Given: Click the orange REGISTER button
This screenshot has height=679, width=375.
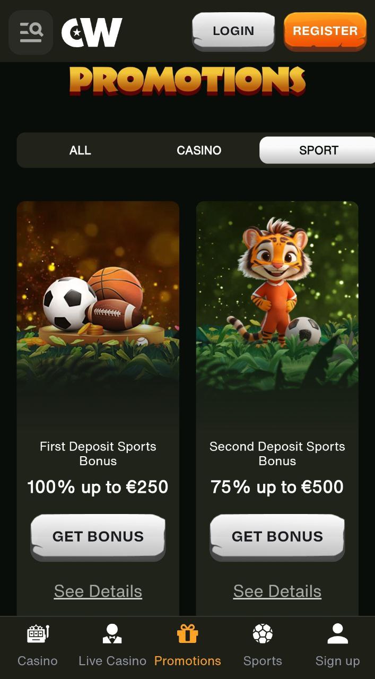Looking at the screenshot, I should 325,31.
